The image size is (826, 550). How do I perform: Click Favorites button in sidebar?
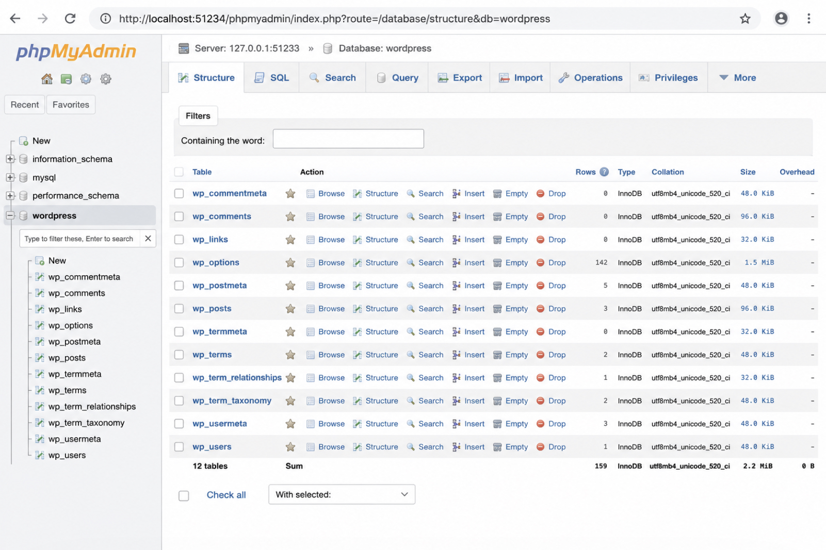(71, 105)
